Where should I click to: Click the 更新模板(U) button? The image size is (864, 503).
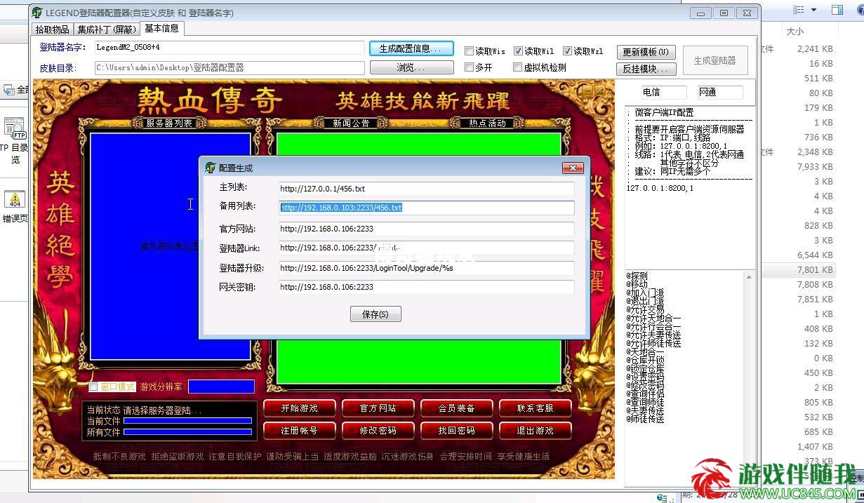pyautogui.click(x=646, y=52)
